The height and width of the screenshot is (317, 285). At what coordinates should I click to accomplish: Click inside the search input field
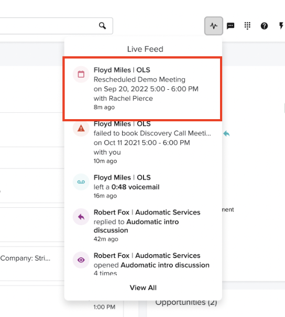(56, 26)
